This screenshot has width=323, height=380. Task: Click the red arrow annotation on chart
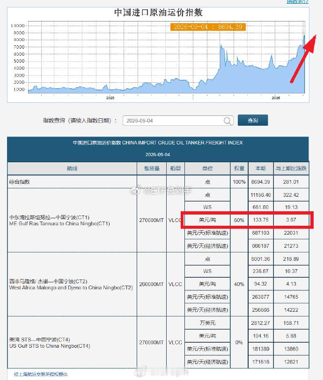(x=303, y=58)
